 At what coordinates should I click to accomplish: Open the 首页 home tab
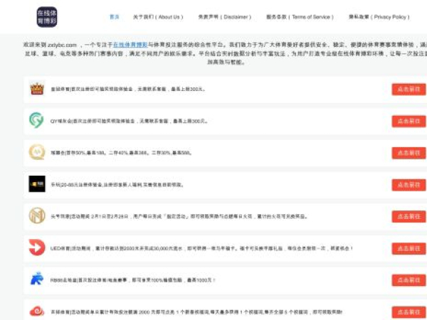coord(115,16)
